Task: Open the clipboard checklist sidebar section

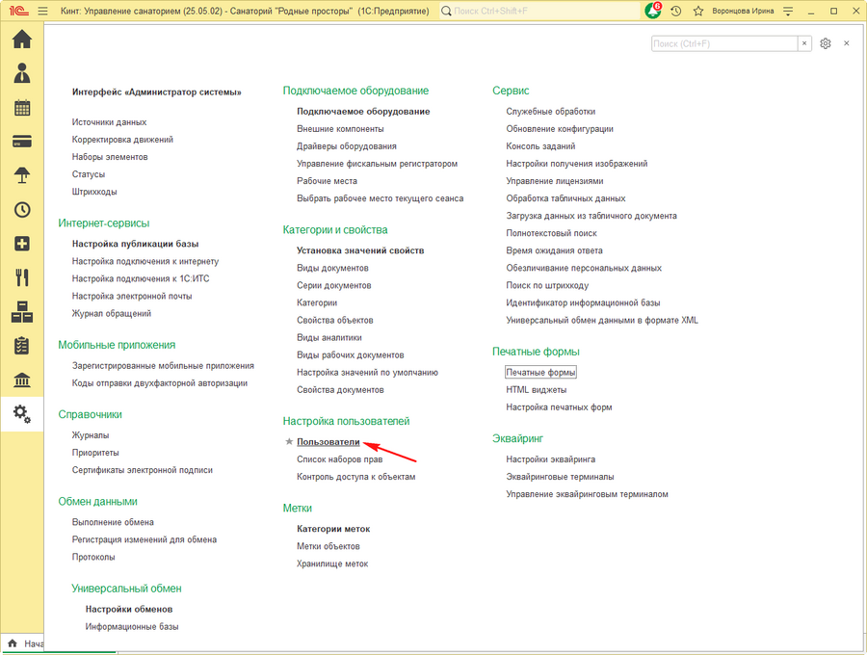Action: pyautogui.click(x=22, y=346)
